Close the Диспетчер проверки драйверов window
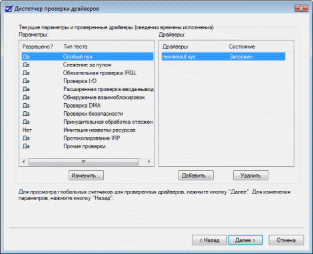Image resolution: width=313 pixels, height=254 pixels. 301,9
